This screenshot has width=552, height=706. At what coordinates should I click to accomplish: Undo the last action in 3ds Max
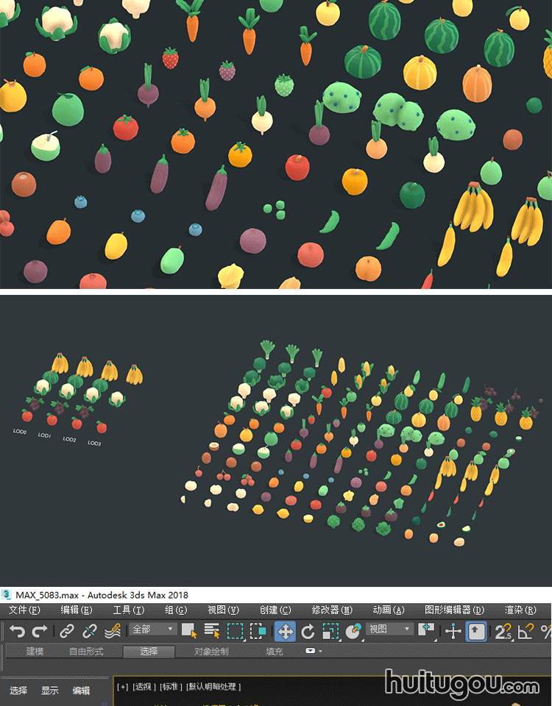pyautogui.click(x=17, y=631)
